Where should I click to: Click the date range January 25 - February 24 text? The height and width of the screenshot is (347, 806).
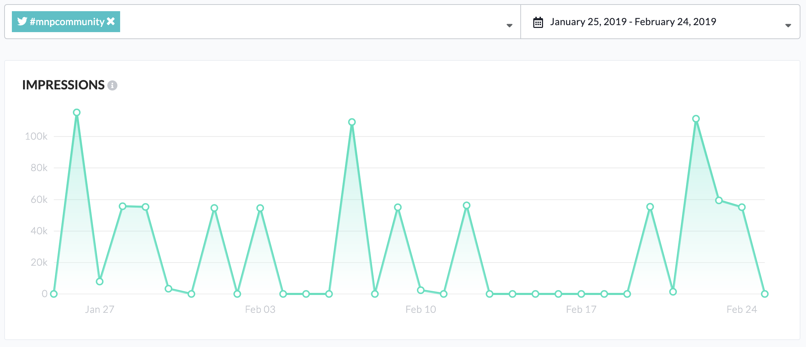633,22
